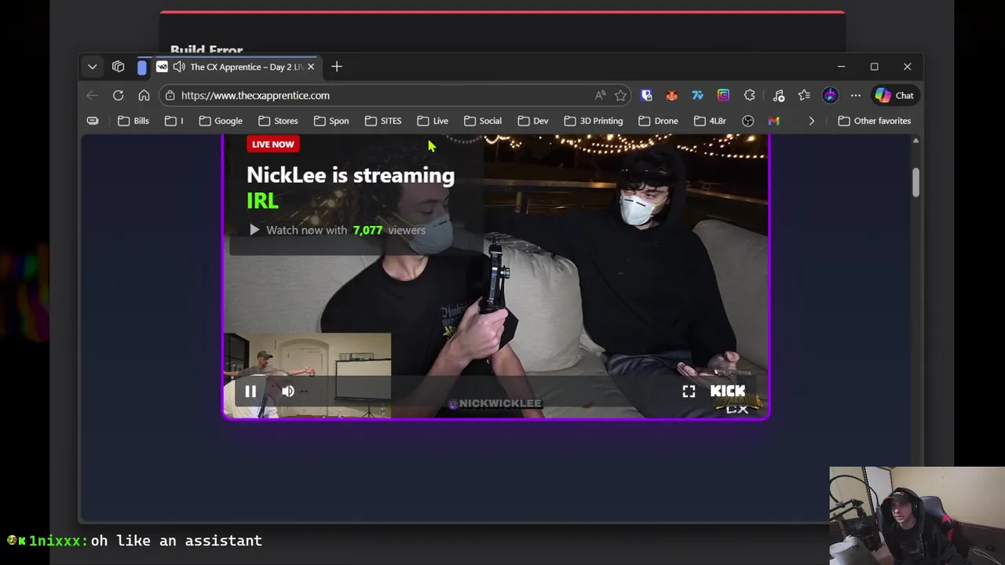The height and width of the screenshot is (565, 1005).
Task: Open the media control music icon
Action: [779, 96]
